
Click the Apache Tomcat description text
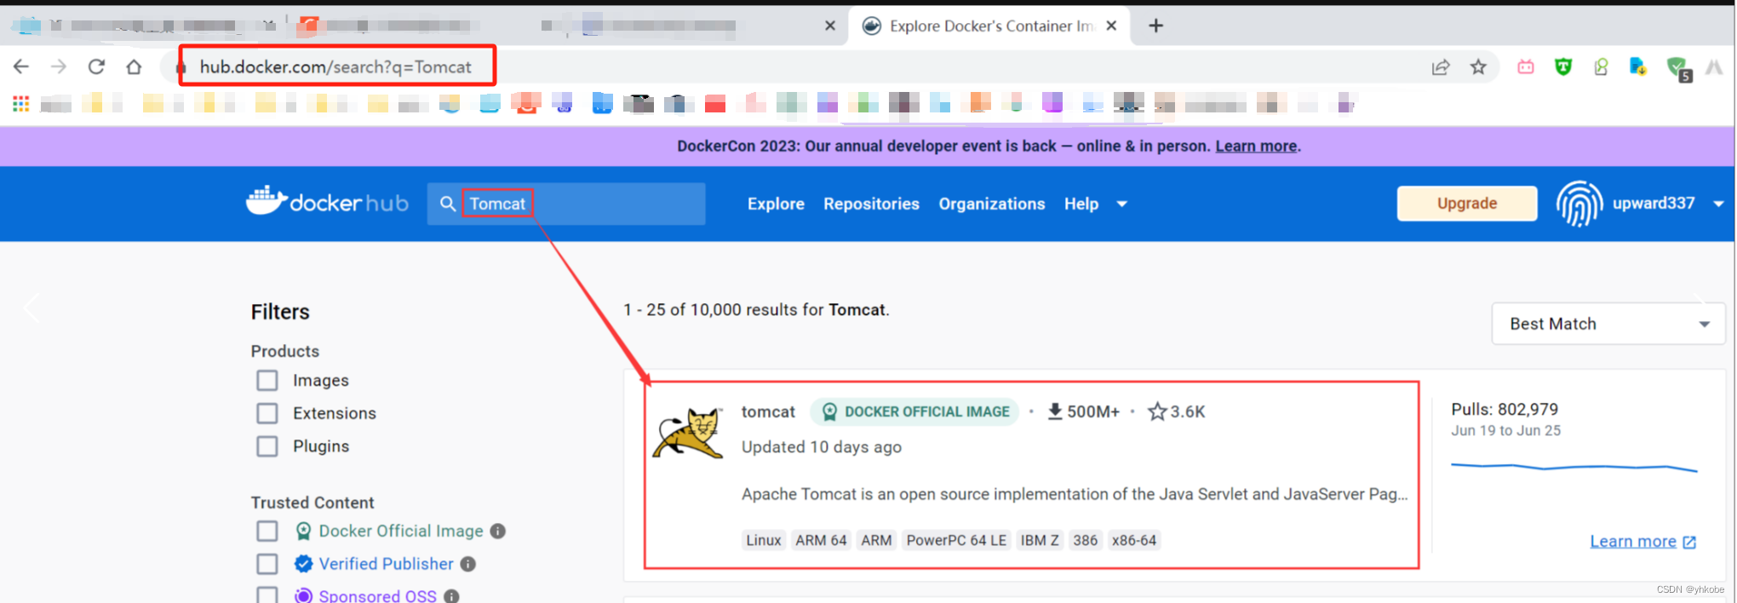pos(1075,494)
